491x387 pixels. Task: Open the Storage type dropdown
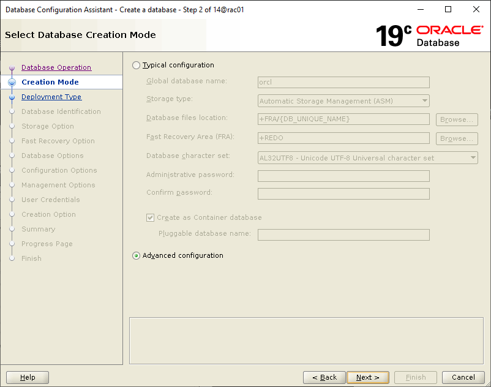(343, 101)
